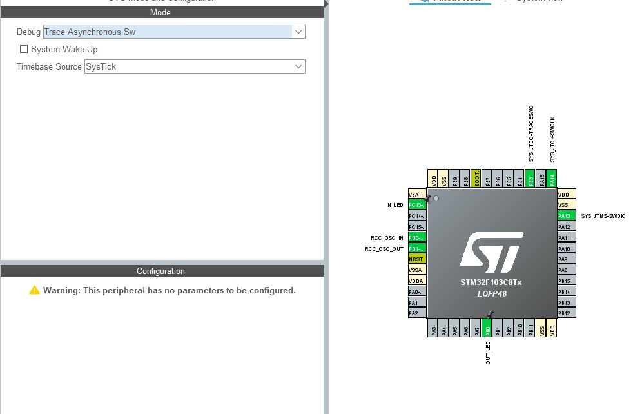Select the PB13 pin

click(567, 302)
